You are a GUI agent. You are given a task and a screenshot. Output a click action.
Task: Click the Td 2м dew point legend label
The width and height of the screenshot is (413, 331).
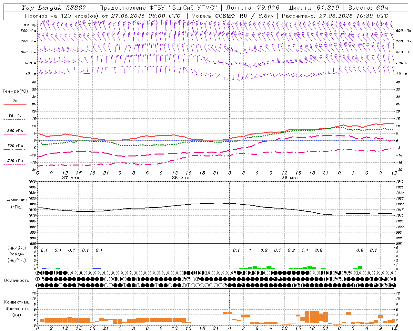click(x=15, y=116)
